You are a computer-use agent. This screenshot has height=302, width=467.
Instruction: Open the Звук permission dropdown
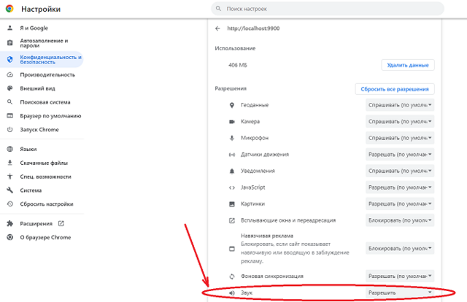tap(400, 293)
